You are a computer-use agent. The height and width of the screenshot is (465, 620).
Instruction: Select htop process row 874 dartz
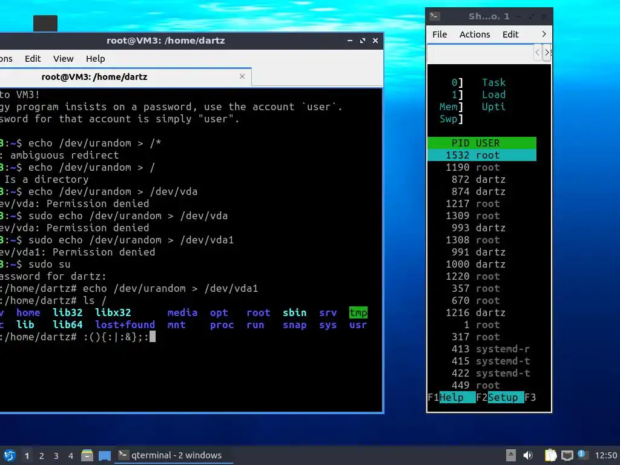[x=481, y=191]
